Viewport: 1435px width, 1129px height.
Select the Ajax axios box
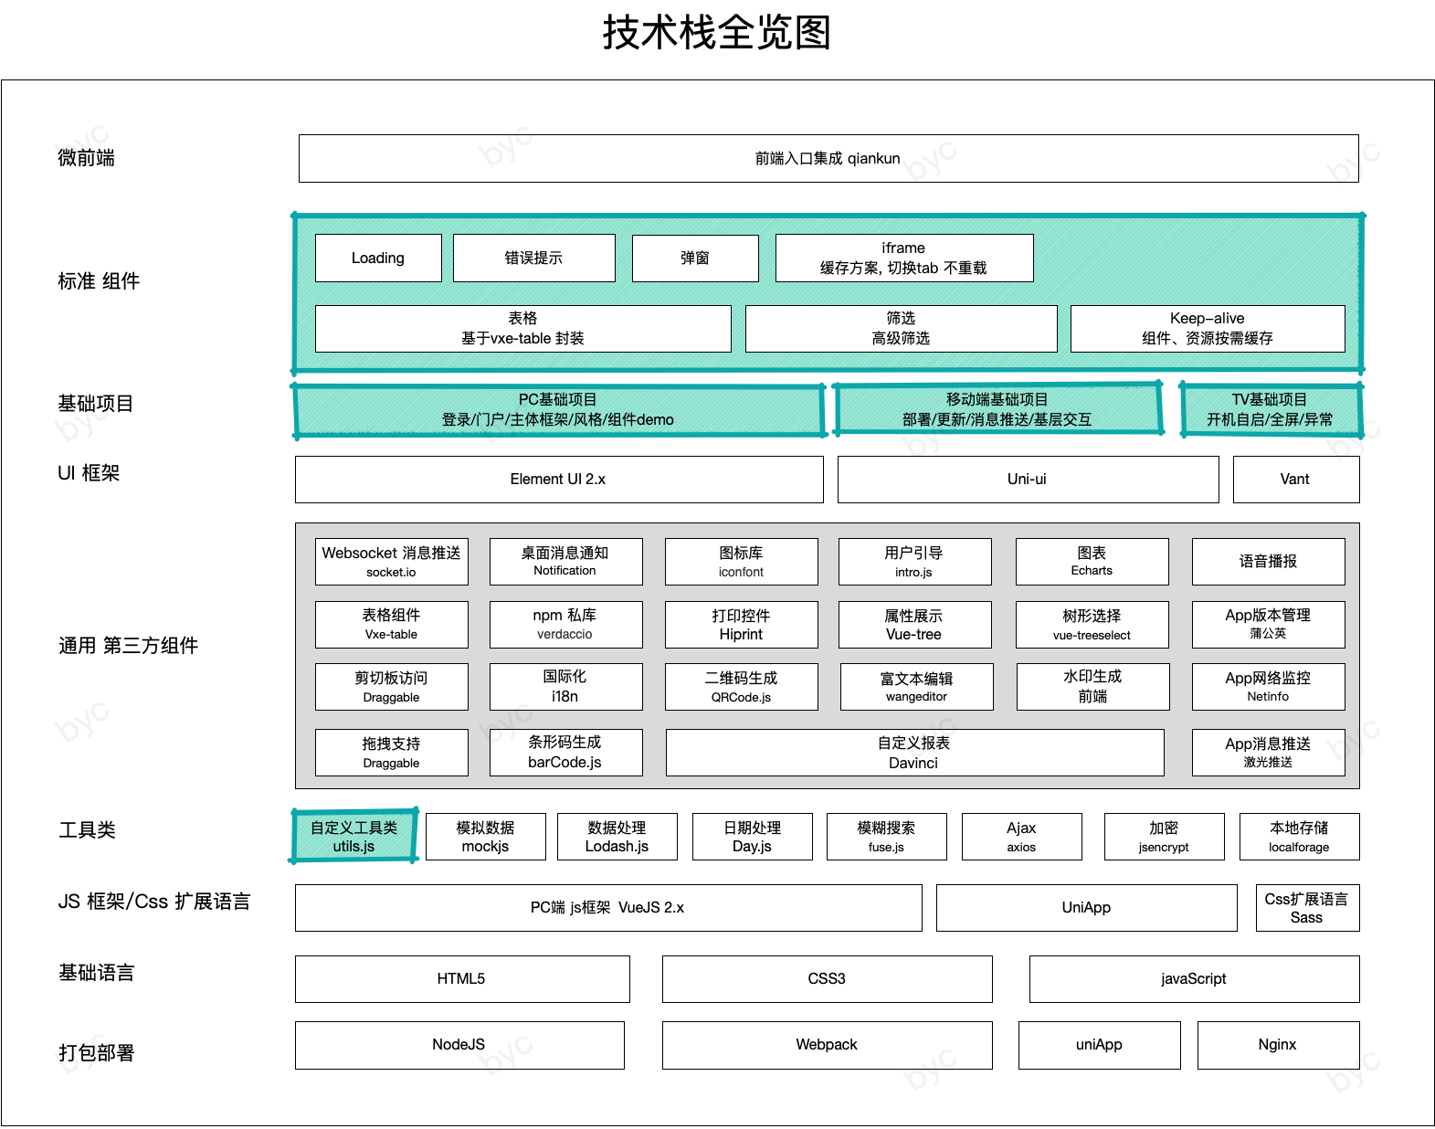1022,837
